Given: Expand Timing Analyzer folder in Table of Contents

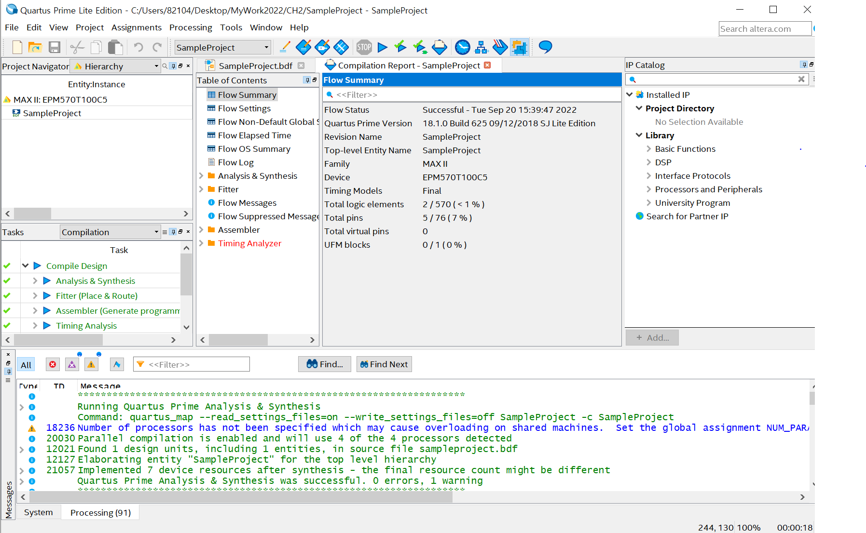Looking at the screenshot, I should coord(201,243).
